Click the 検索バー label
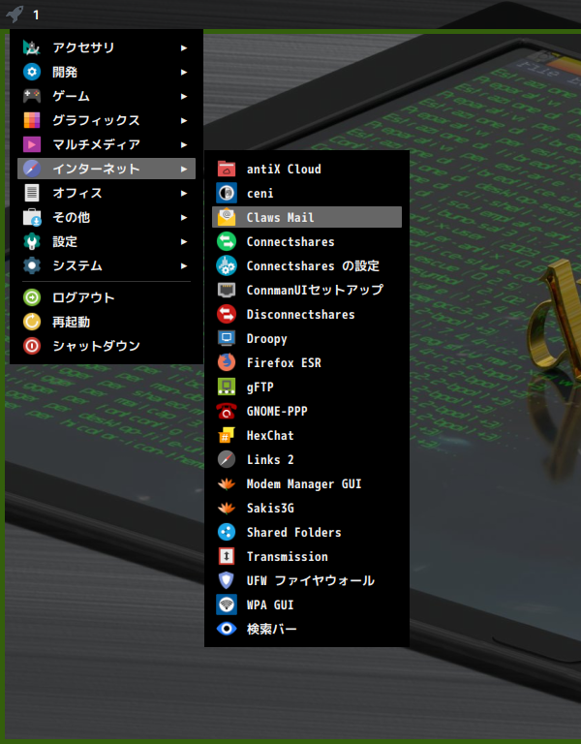This screenshot has height=744, width=581. (272, 629)
